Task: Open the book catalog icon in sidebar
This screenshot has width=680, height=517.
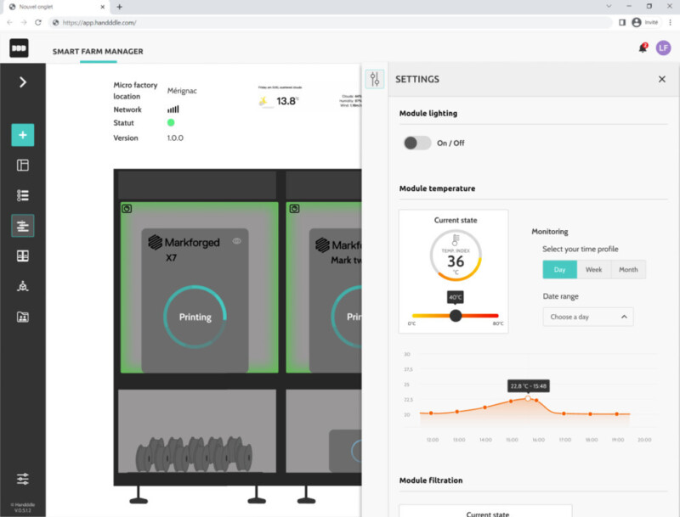Action: (23, 256)
